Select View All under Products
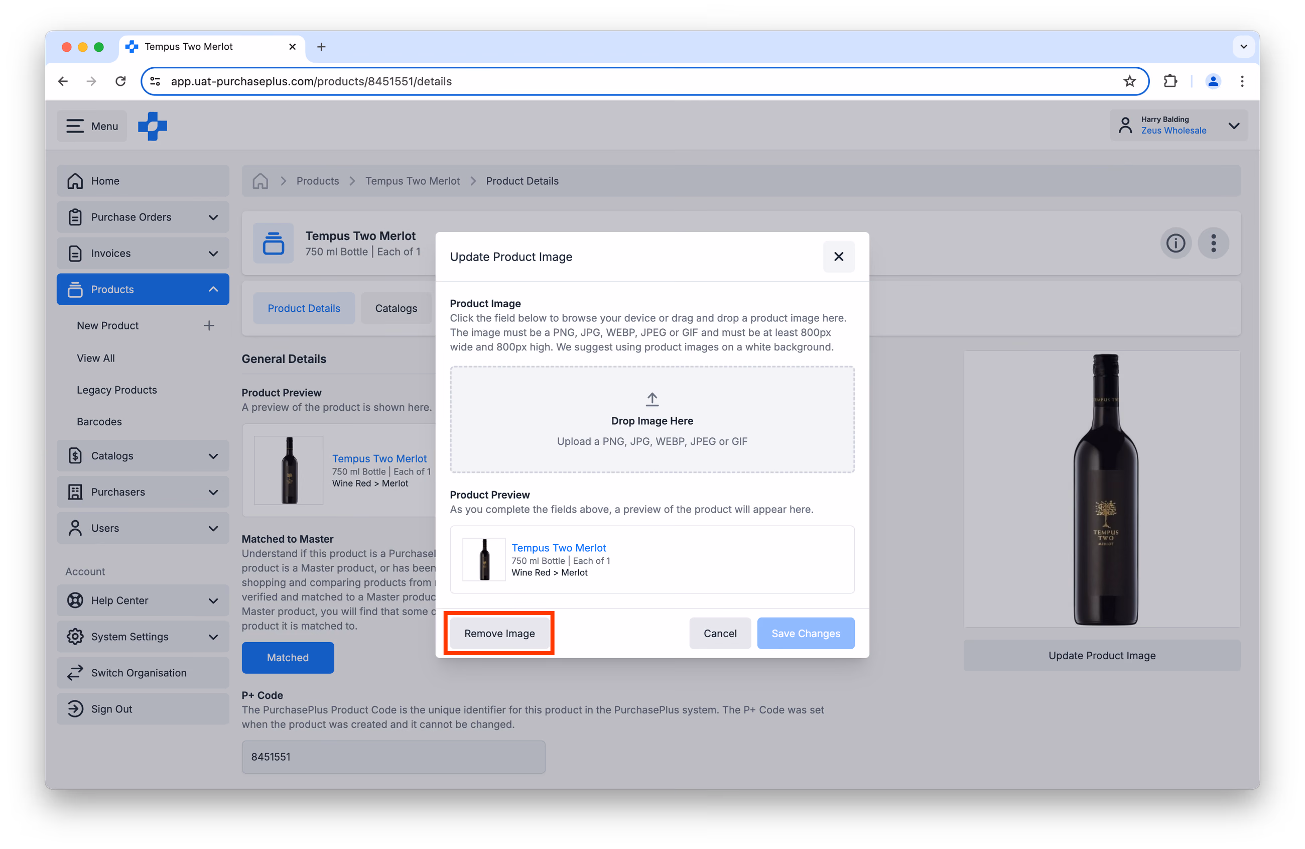The width and height of the screenshot is (1305, 849). point(95,357)
